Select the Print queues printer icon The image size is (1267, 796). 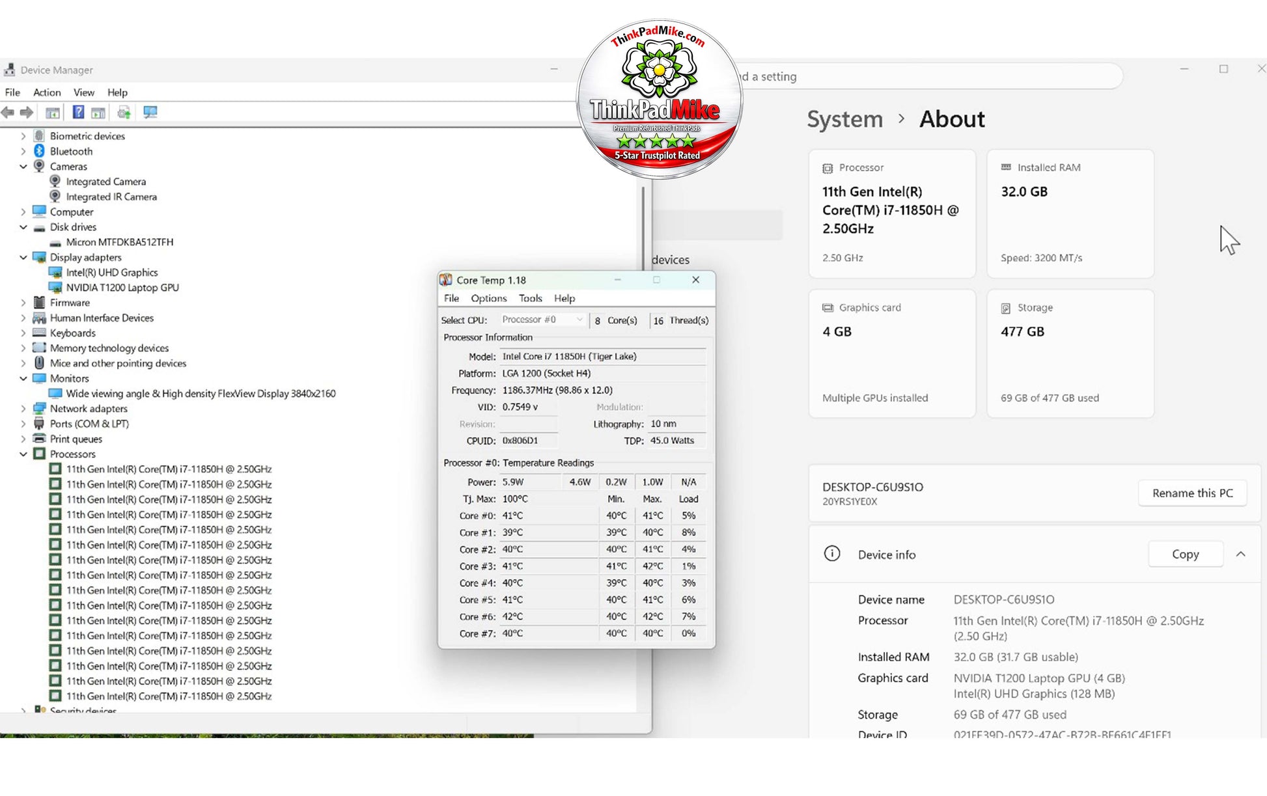tap(39, 439)
